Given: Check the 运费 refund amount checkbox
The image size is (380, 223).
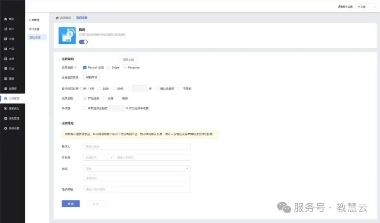Looking at the screenshot, I should pyautogui.click(x=105, y=98).
